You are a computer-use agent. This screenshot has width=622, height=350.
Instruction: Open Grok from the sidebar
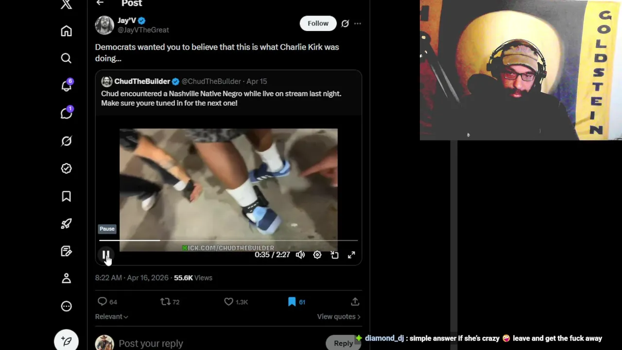[67, 141]
